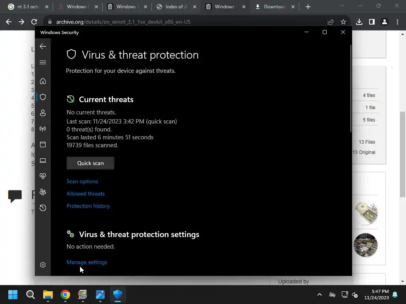Open notification bell in taskbar
The image size is (406, 304).
[x=395, y=294]
